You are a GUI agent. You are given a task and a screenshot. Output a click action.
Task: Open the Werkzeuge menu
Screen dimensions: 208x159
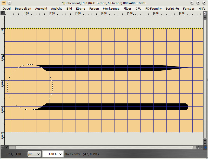111,9
